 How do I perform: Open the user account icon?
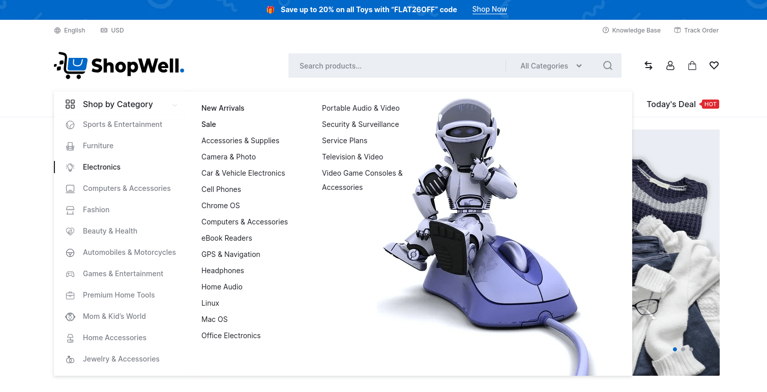(x=670, y=66)
